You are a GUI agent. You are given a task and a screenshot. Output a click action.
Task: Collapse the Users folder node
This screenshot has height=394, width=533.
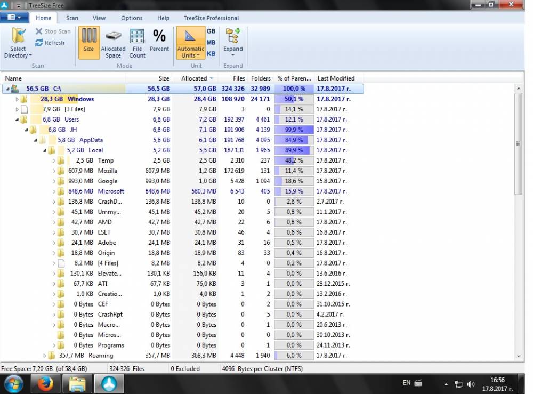coord(17,119)
